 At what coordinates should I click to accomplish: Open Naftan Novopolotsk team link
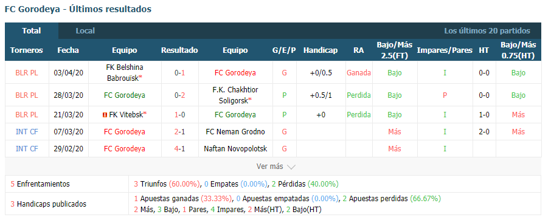point(235,149)
